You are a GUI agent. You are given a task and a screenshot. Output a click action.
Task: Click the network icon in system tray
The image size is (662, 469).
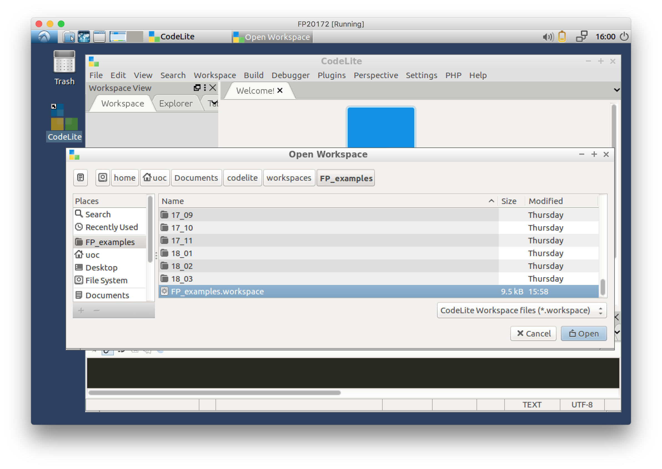[581, 37]
